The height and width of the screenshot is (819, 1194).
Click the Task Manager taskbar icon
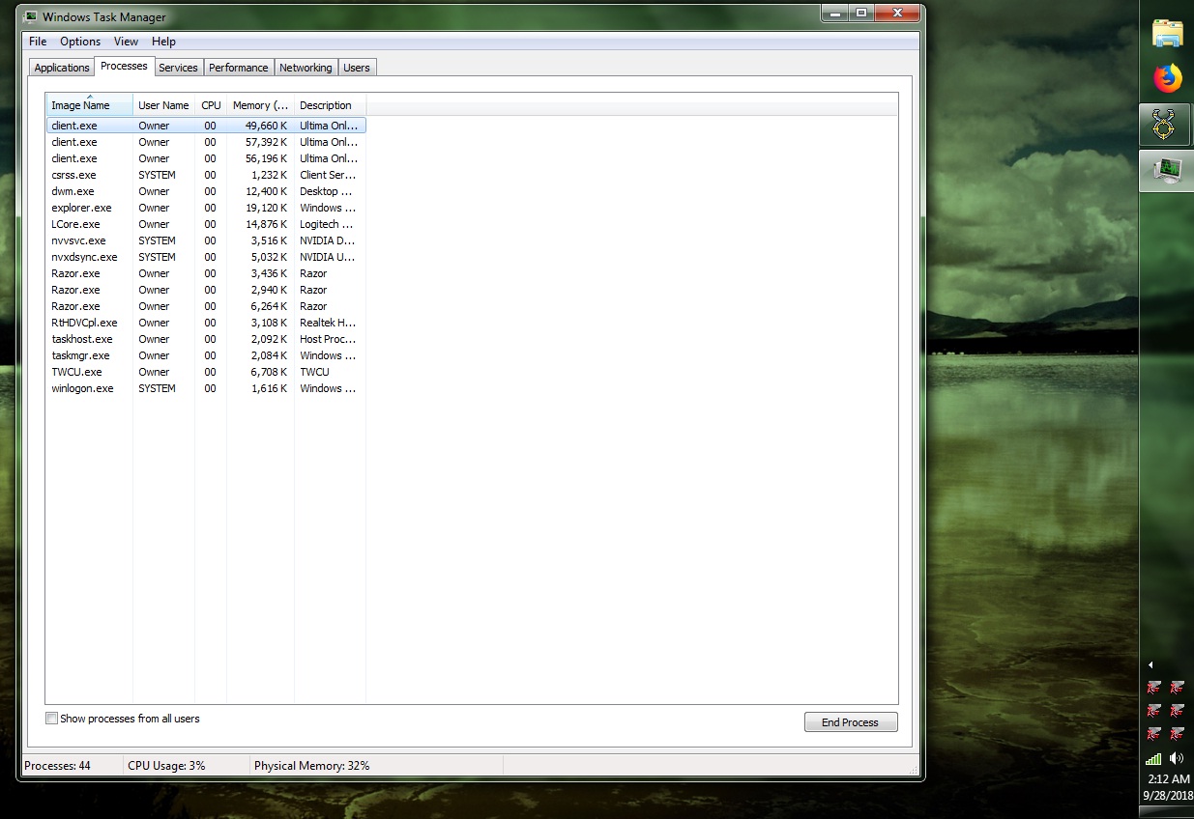pyautogui.click(x=1166, y=171)
